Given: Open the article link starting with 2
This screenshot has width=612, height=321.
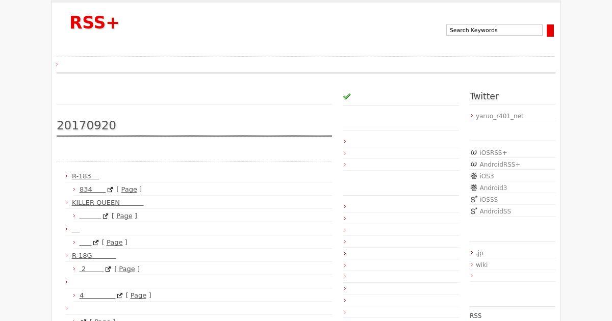Looking at the screenshot, I should (91, 269).
